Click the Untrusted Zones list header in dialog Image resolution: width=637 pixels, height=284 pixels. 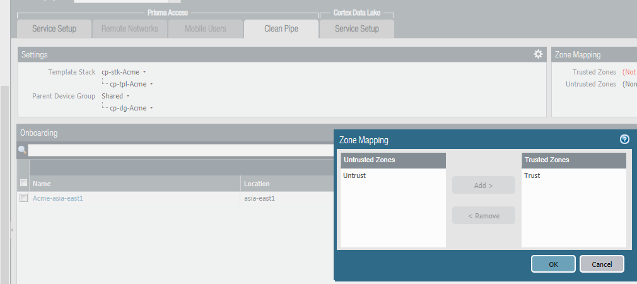(394, 160)
